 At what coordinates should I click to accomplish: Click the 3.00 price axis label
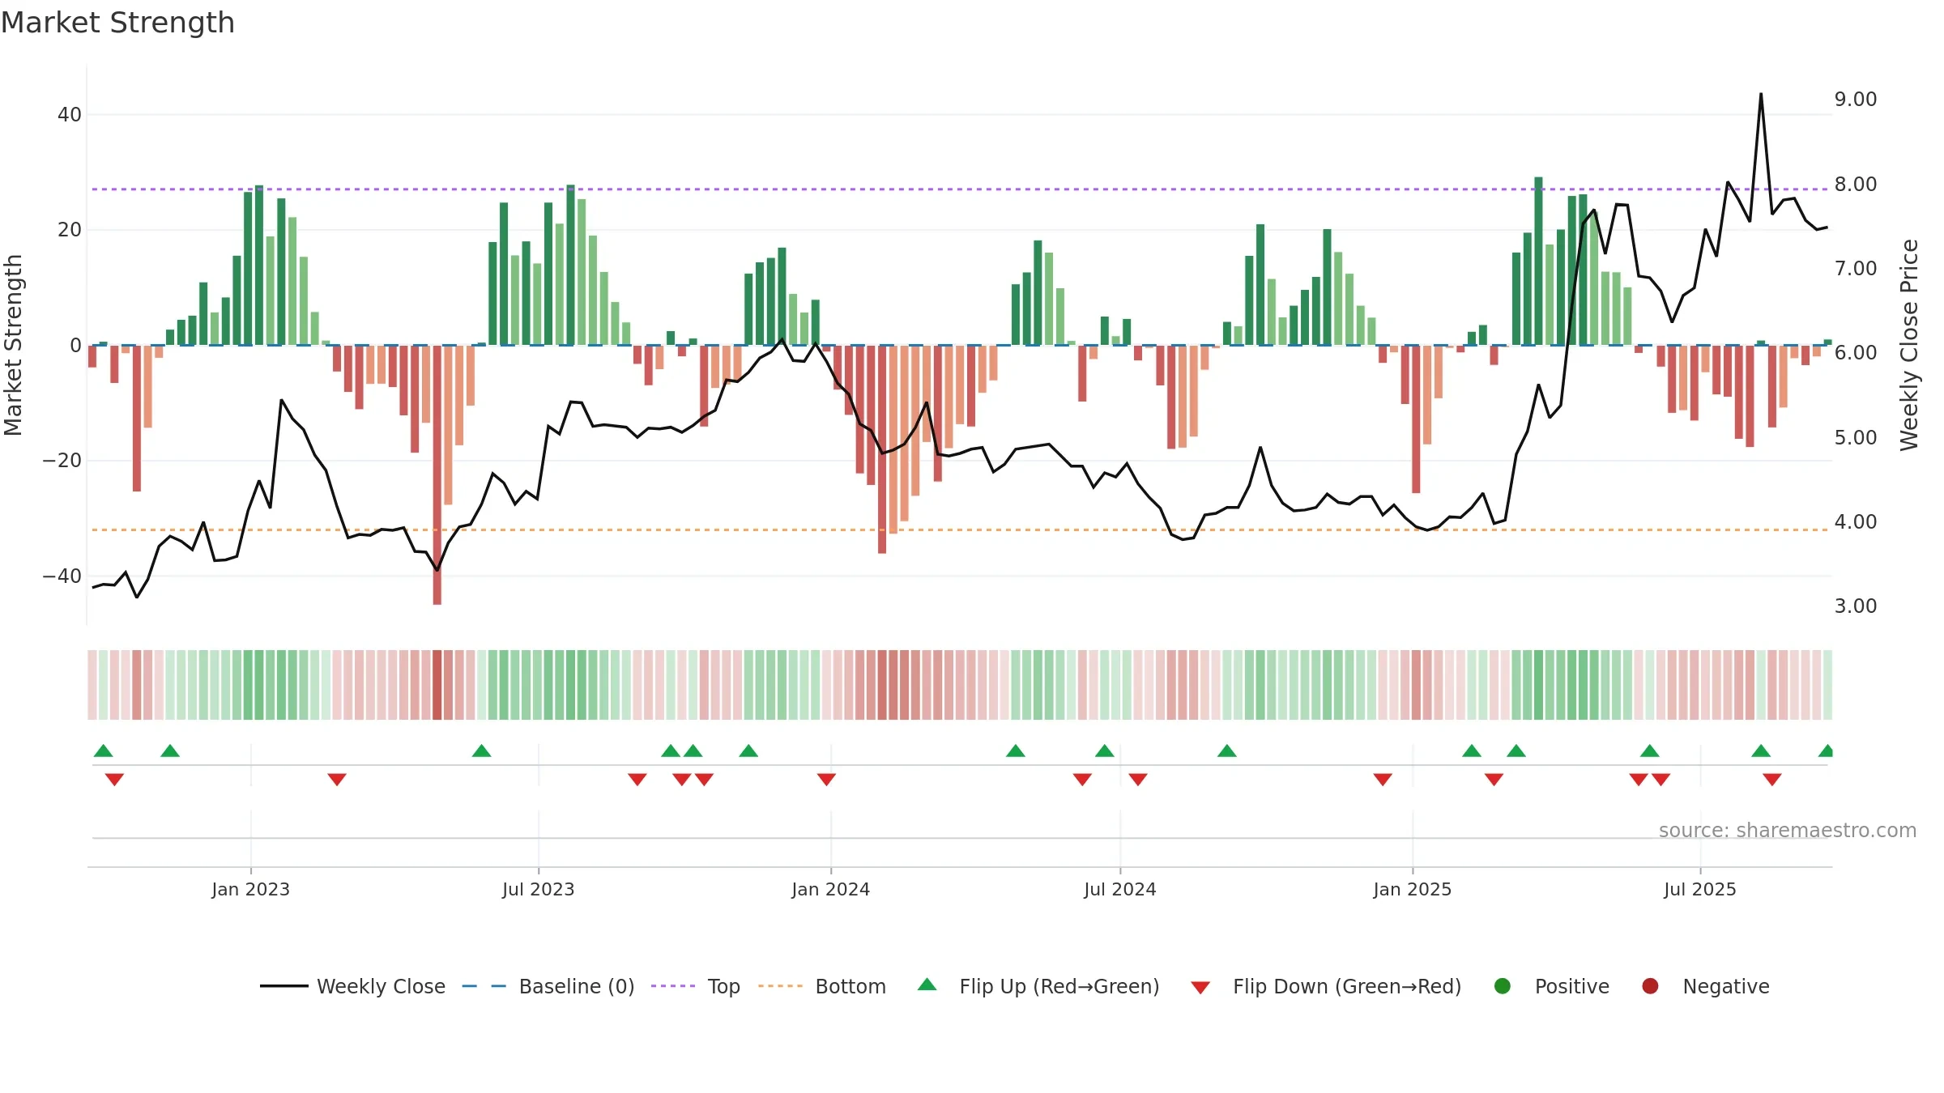point(1855,606)
